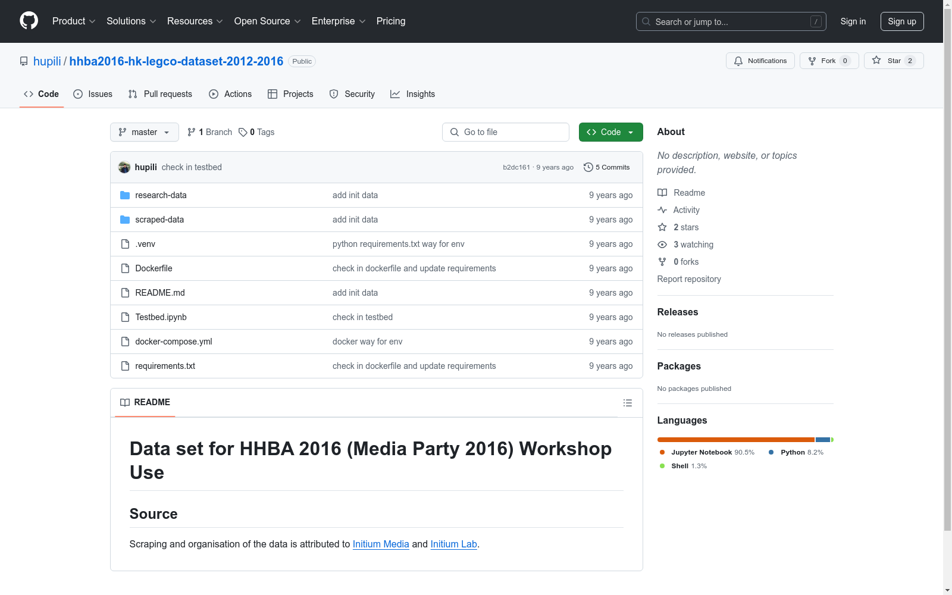The width and height of the screenshot is (952, 595).
Task: Open the Pricing link
Action: click(391, 21)
